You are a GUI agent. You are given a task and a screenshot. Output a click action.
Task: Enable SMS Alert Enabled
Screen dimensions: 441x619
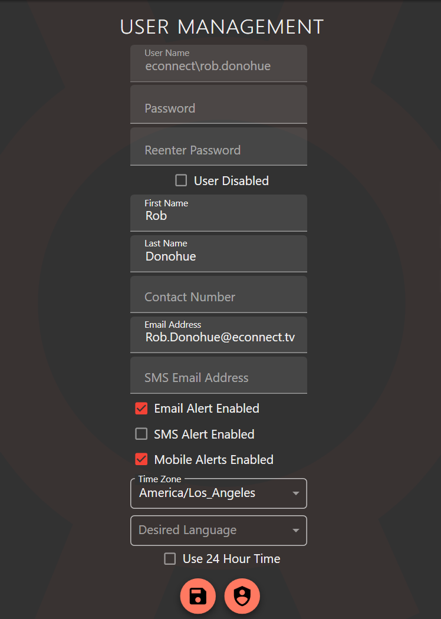pos(141,434)
